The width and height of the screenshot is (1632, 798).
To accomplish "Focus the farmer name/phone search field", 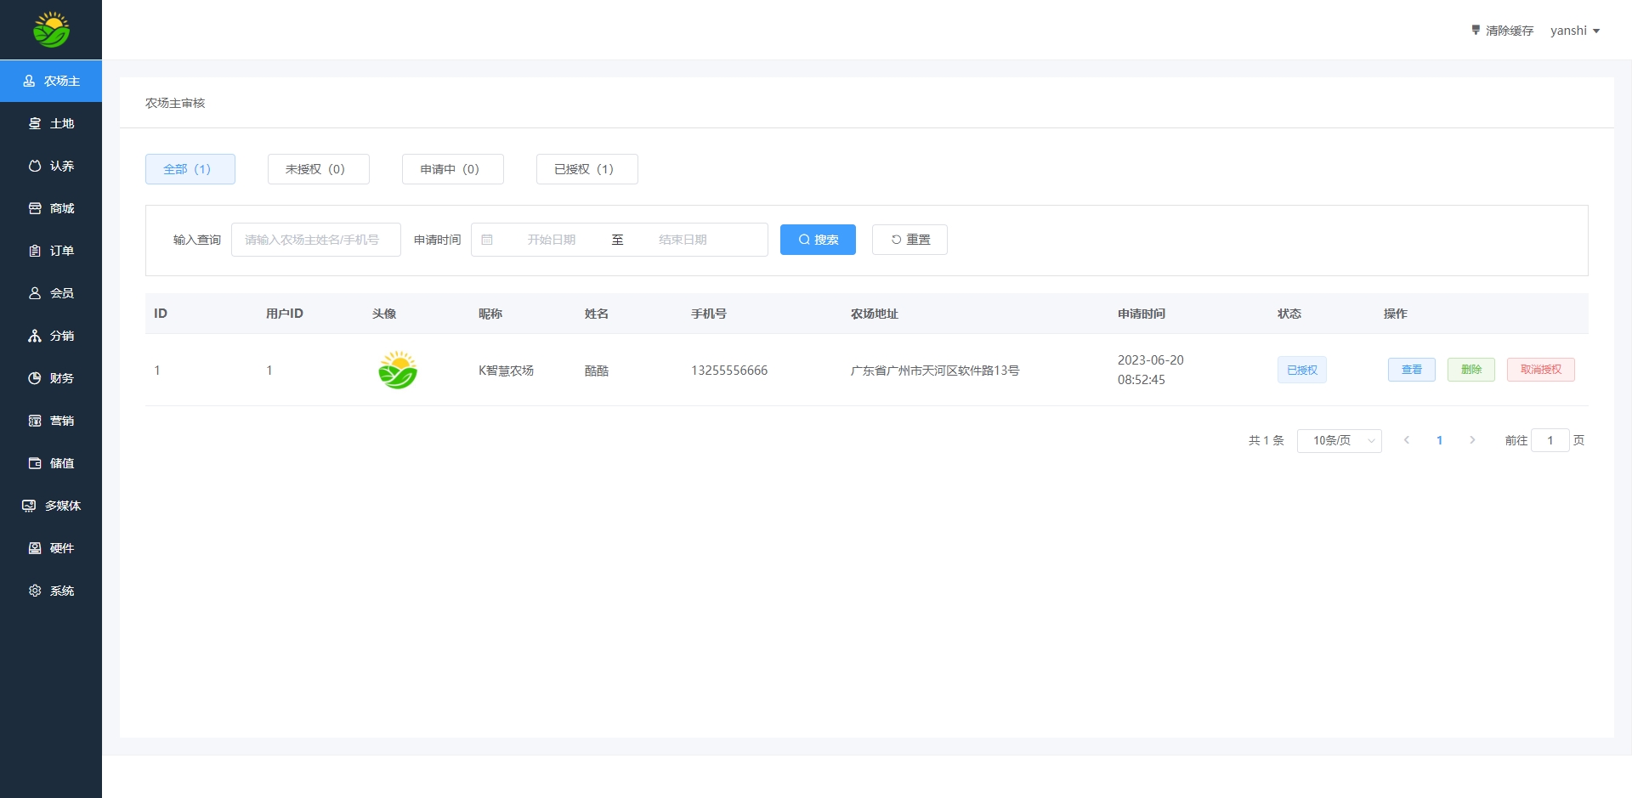I will [315, 240].
